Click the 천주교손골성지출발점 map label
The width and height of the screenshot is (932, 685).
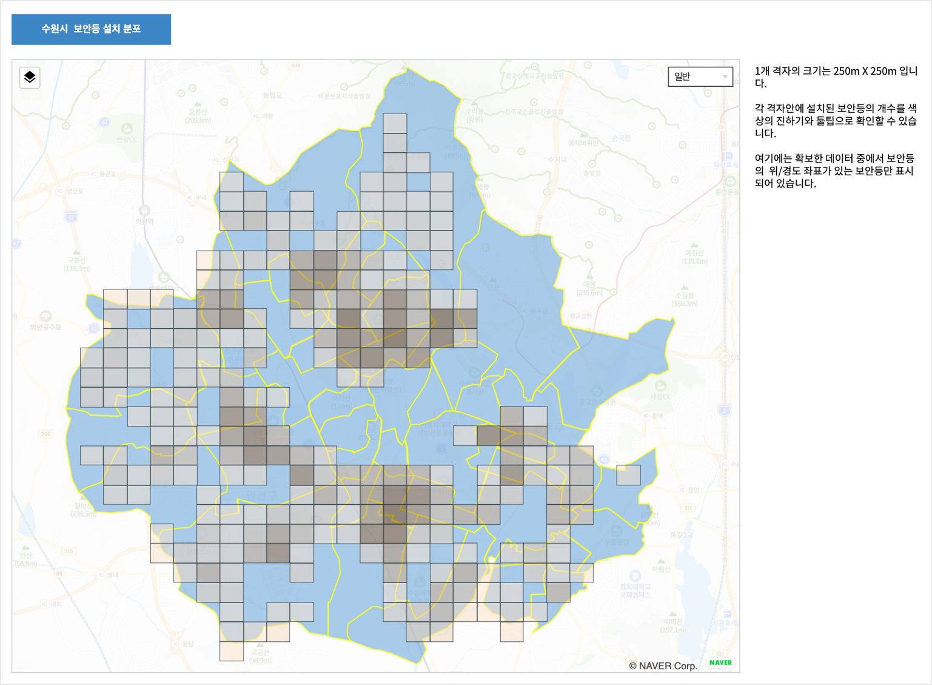click(x=534, y=112)
